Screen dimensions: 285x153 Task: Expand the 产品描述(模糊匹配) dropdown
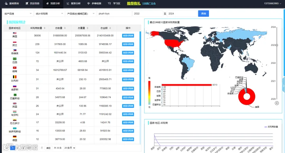tap(81, 13)
